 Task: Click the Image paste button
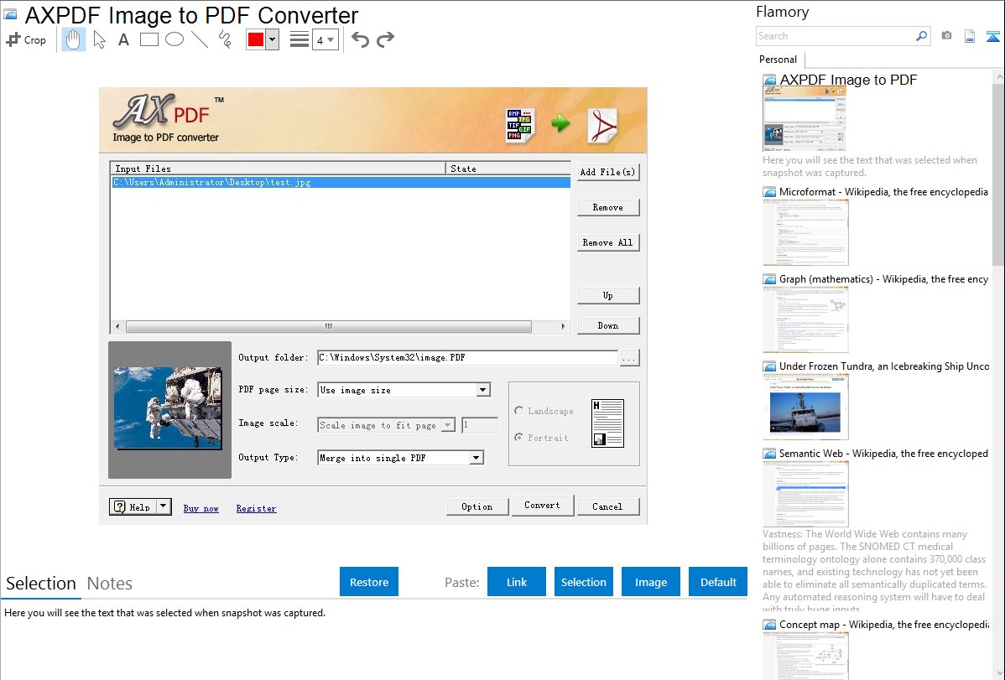point(650,582)
